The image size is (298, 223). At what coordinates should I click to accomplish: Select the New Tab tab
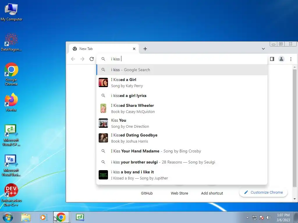pos(104,49)
